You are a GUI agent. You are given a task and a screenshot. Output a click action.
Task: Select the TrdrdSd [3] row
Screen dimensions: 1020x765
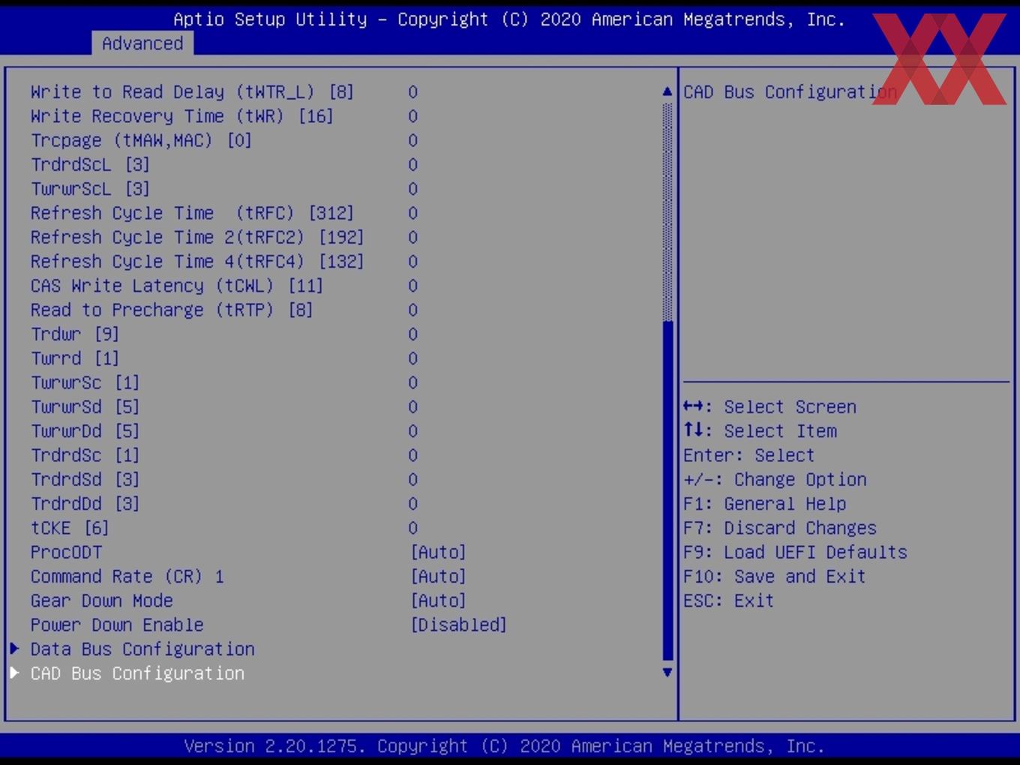pos(224,480)
